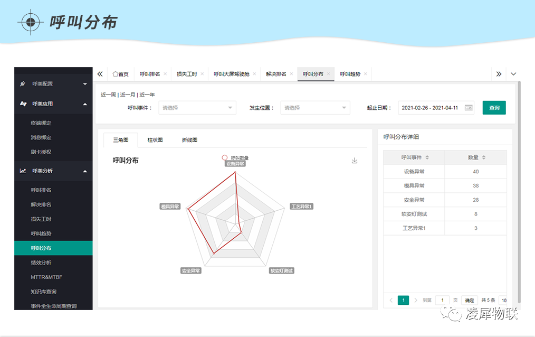Screen dimensions: 535x337
Task: Switch to the 呼叫趋势 tab
Action: pos(350,74)
